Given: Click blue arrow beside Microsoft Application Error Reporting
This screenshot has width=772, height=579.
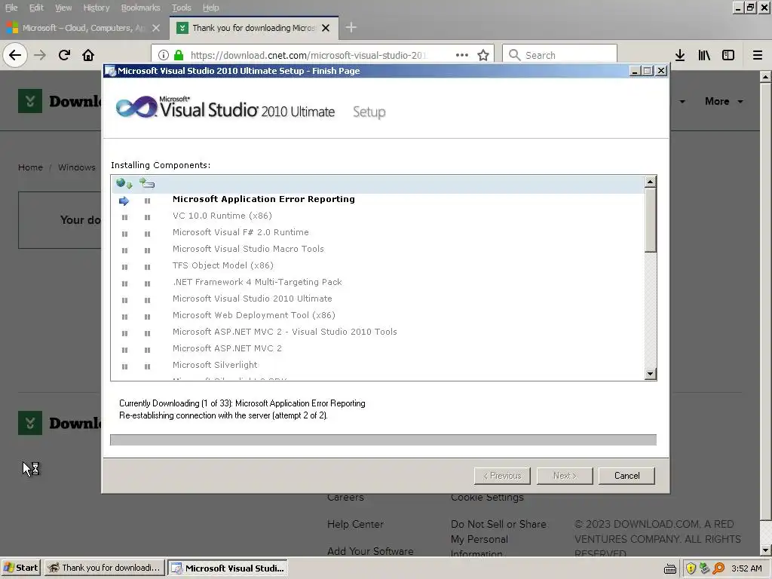Looking at the screenshot, I should click(124, 201).
